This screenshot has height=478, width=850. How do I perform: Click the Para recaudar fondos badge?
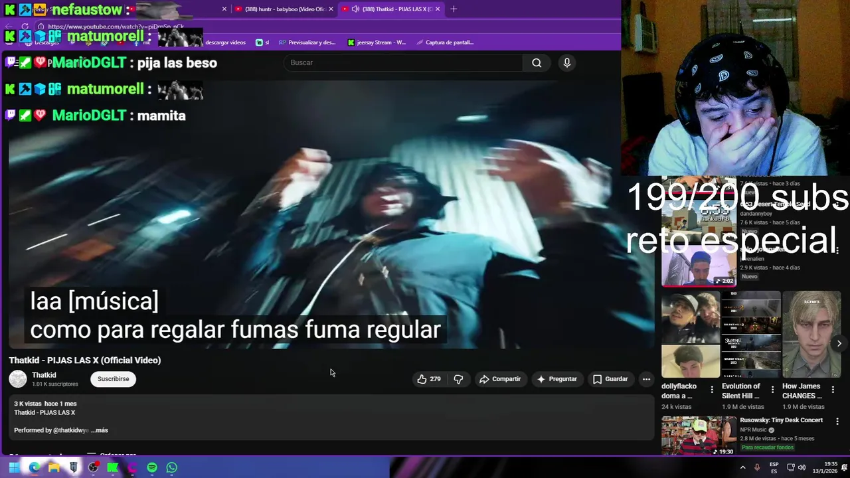pos(768,447)
